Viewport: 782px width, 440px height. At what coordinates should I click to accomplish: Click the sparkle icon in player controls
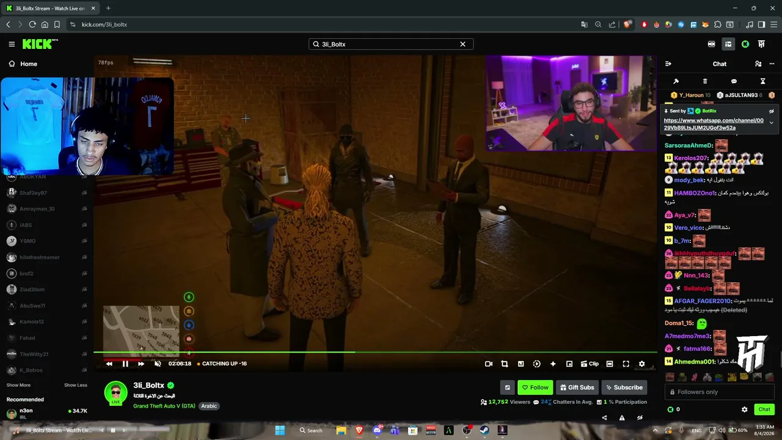click(x=553, y=364)
